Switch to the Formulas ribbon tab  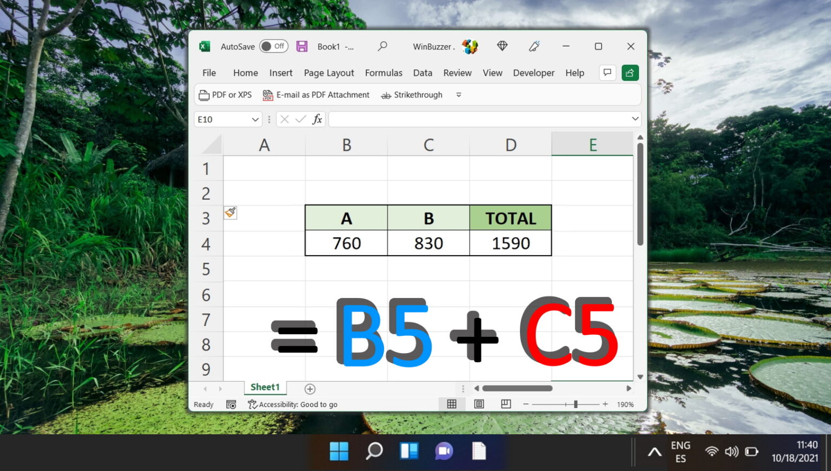point(384,72)
